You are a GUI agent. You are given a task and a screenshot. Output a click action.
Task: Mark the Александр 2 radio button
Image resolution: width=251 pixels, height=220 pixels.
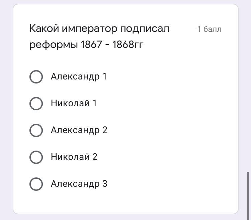[36, 130]
